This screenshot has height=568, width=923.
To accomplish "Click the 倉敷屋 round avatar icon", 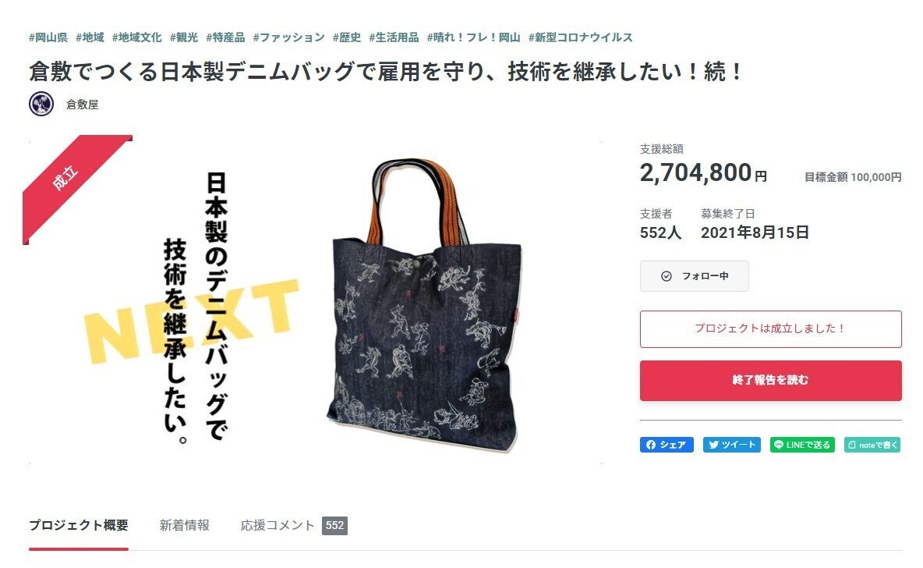I will (x=41, y=104).
